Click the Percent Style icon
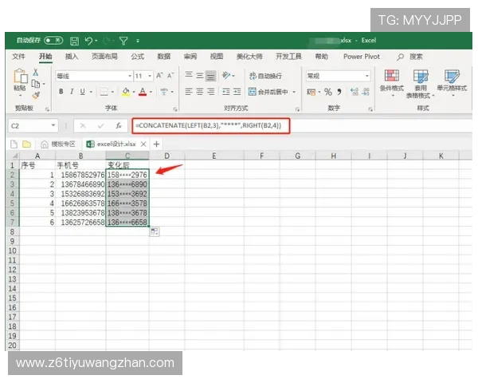The width and height of the screenshot is (478, 383). pyautogui.click(x=328, y=92)
